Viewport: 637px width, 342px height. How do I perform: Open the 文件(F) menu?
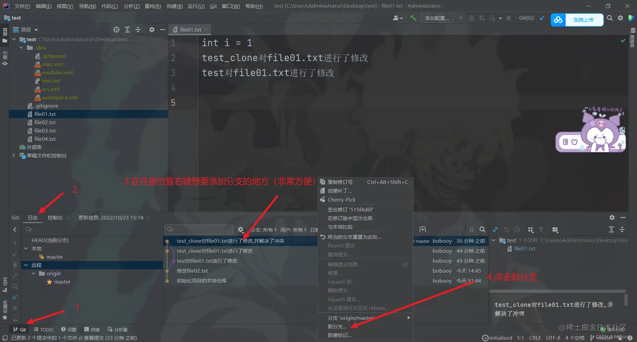[22, 6]
